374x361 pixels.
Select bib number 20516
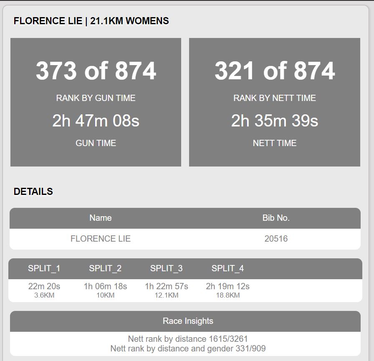click(276, 239)
